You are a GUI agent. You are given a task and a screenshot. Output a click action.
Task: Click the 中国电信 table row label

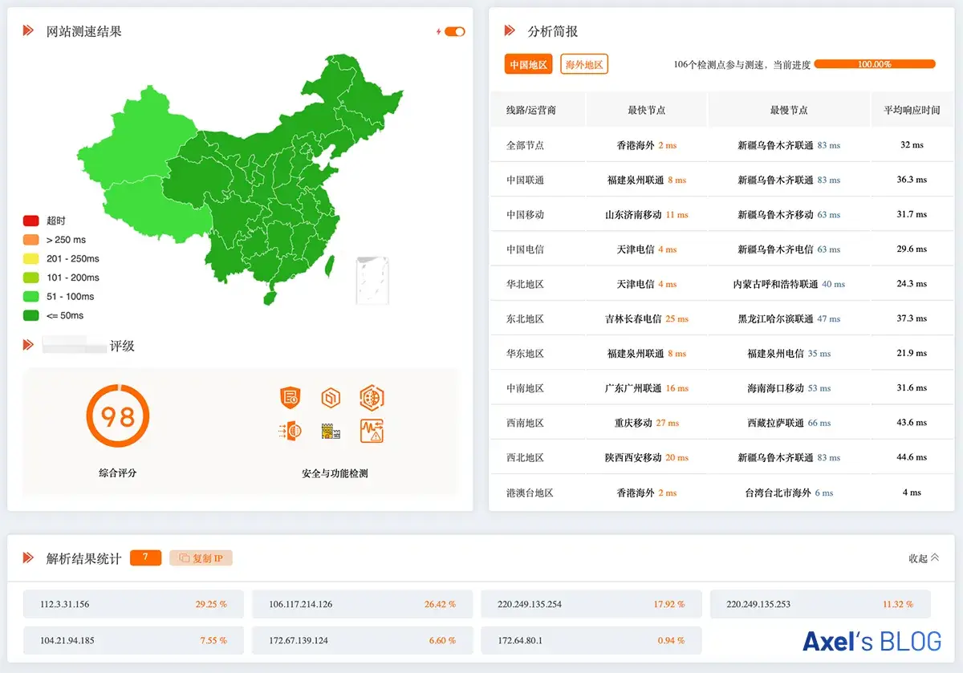coord(525,249)
